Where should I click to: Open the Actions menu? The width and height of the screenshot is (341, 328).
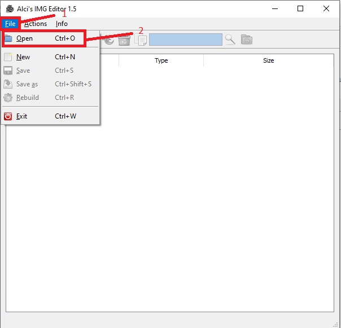tap(36, 24)
